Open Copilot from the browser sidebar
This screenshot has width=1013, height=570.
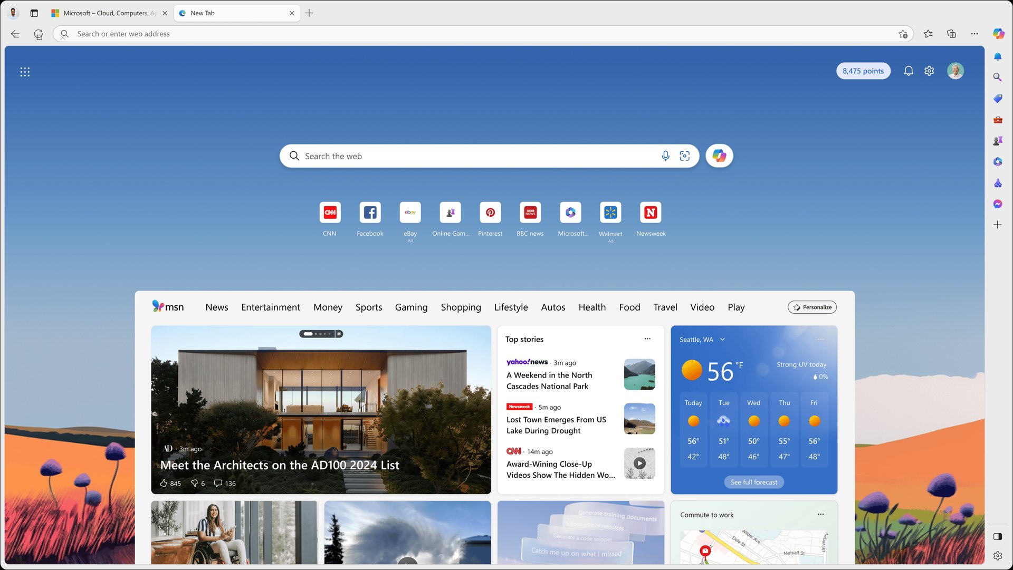point(998,33)
